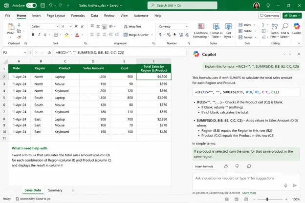Viewport: 305px width, 203px height.
Task: Click the Comma Style icon
Action: point(174,35)
